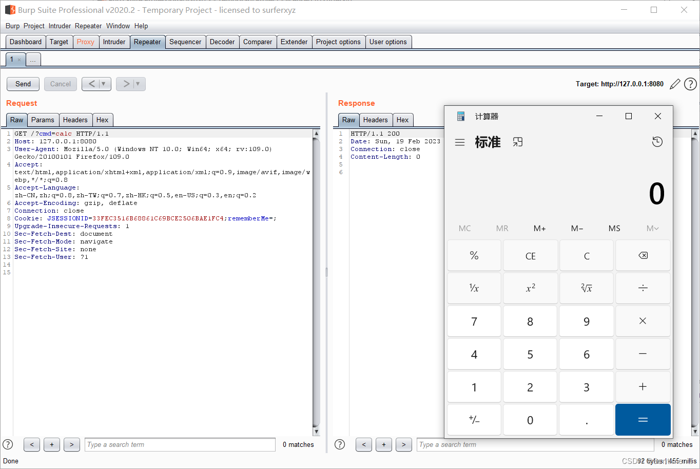Open the User options tab
700x469 pixels.
388,42
